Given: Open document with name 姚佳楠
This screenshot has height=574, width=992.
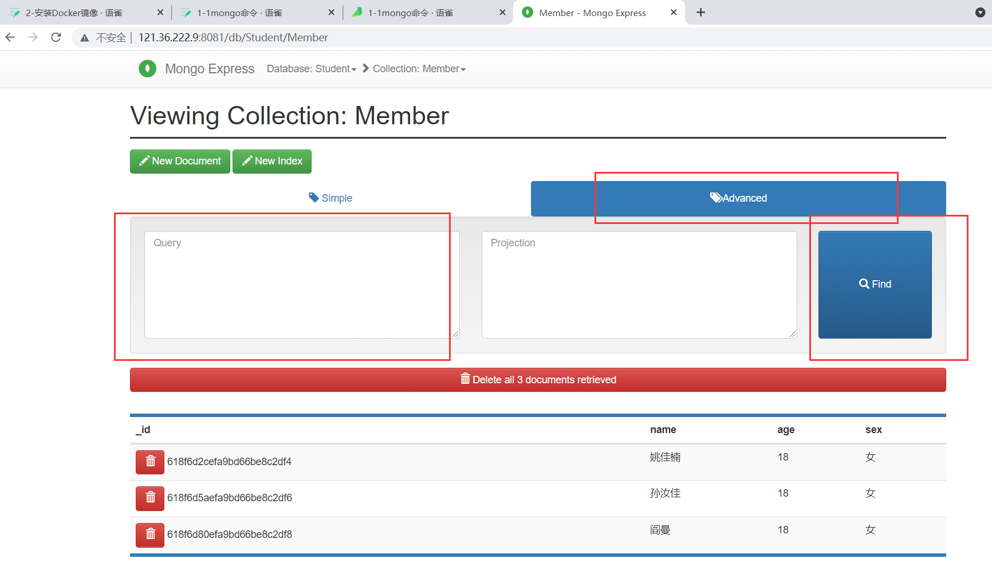Looking at the screenshot, I should click(665, 457).
